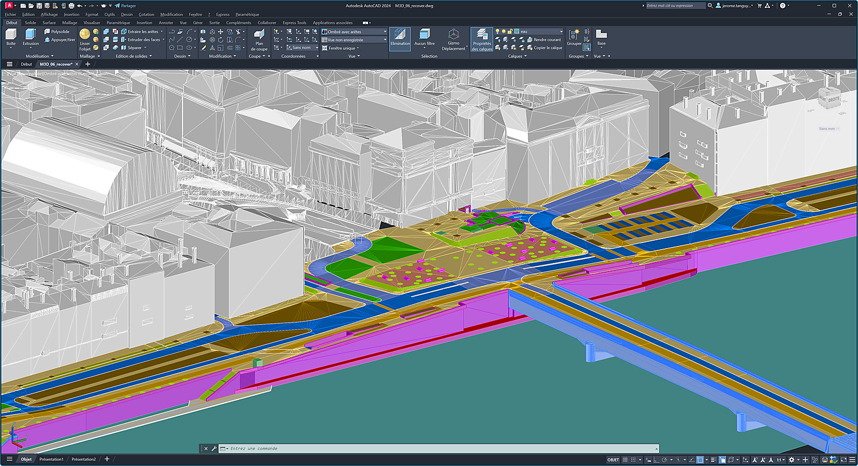Viewport: 858px width, 466px height.
Task: Toggle the Elimination culling button
Action: point(400,35)
